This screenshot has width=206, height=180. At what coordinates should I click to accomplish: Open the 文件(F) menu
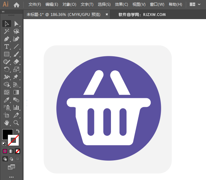click(x=35, y=4)
